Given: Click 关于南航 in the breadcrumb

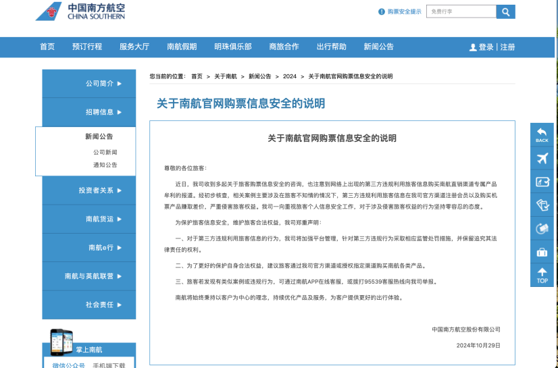Looking at the screenshot, I should (226, 76).
